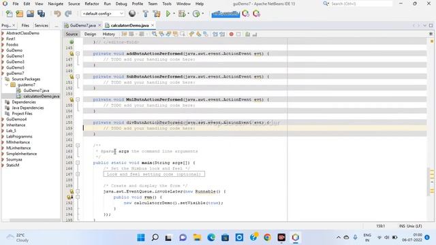The image size is (436, 245).
Task: Click the memory usage bar
Action: (x=225, y=14)
